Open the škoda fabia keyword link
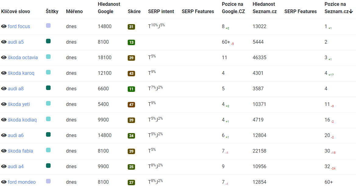 point(20,151)
